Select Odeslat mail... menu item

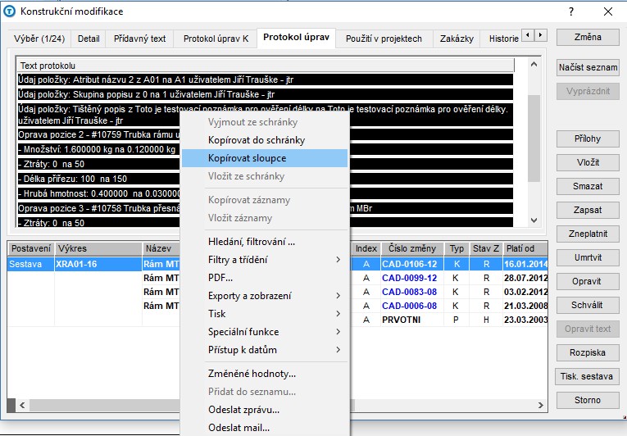[x=264, y=428]
